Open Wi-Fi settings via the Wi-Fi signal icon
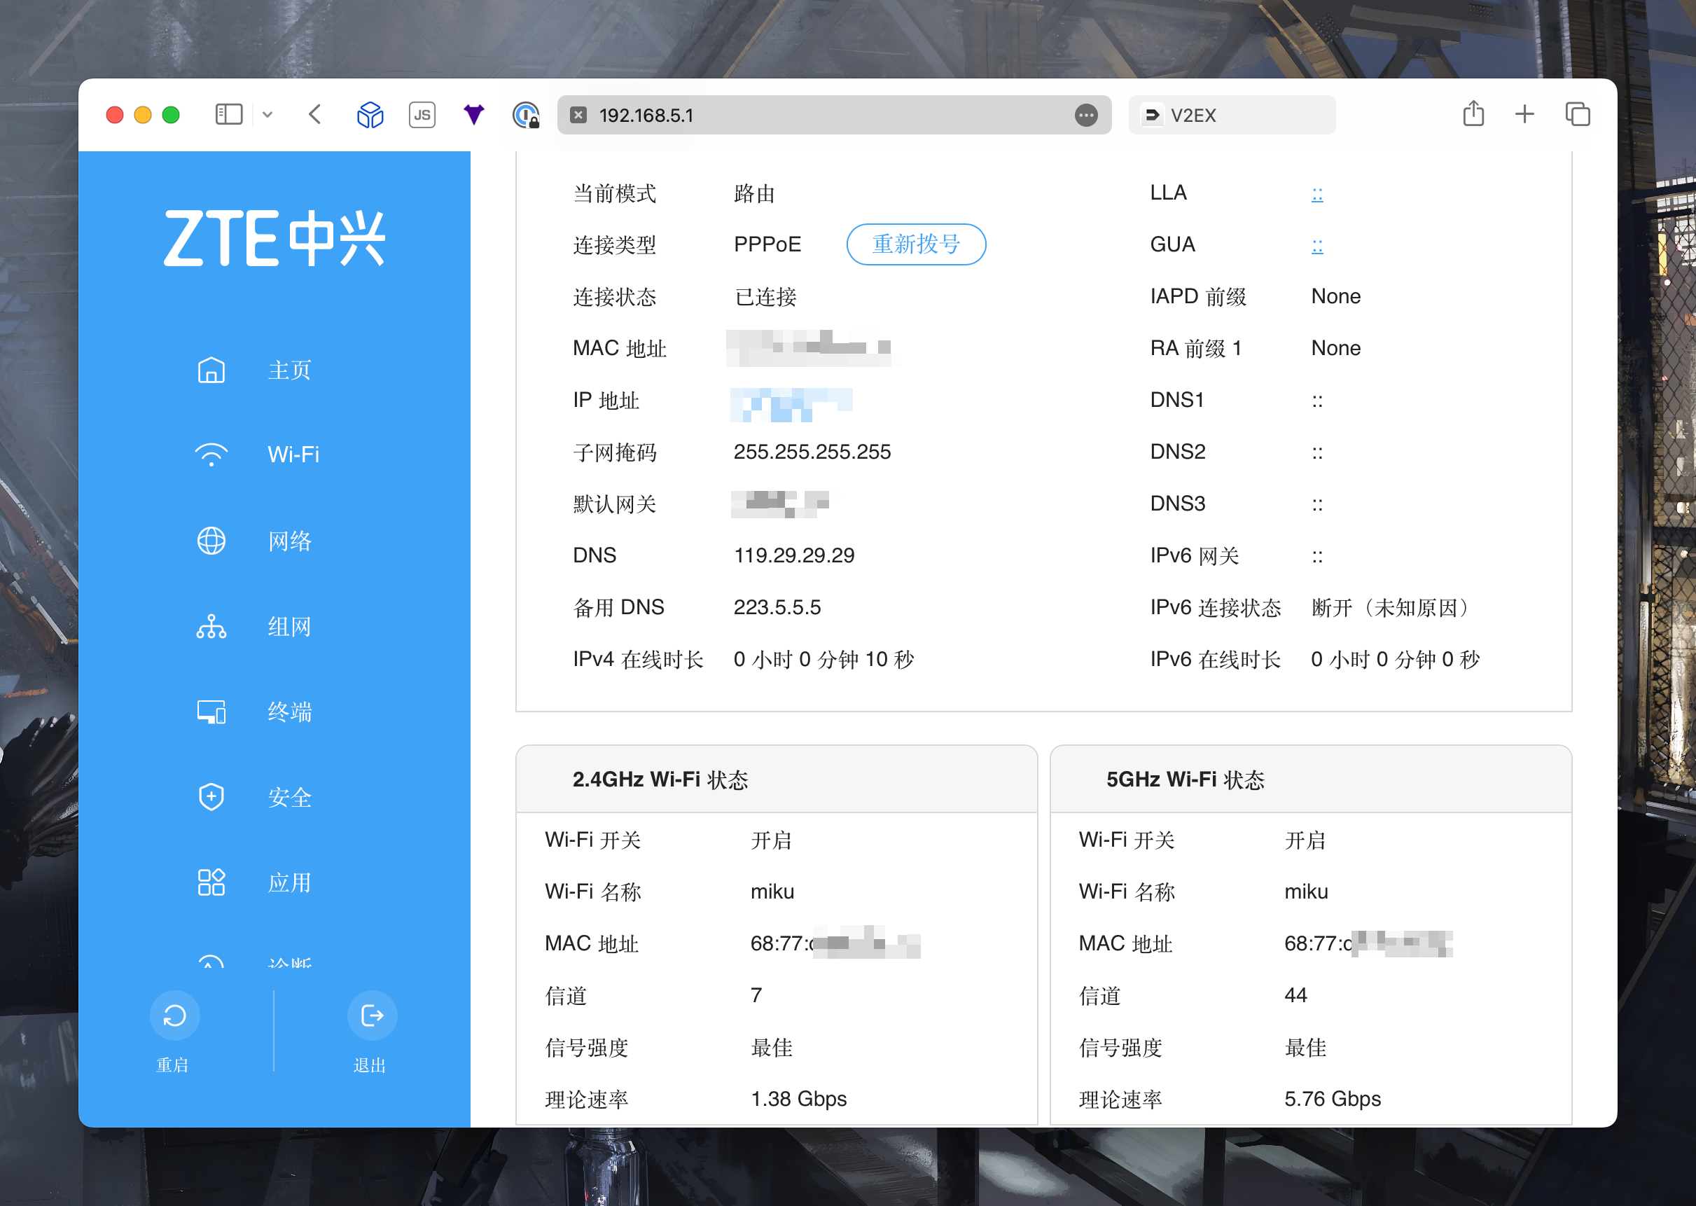The width and height of the screenshot is (1696, 1206). pos(211,455)
